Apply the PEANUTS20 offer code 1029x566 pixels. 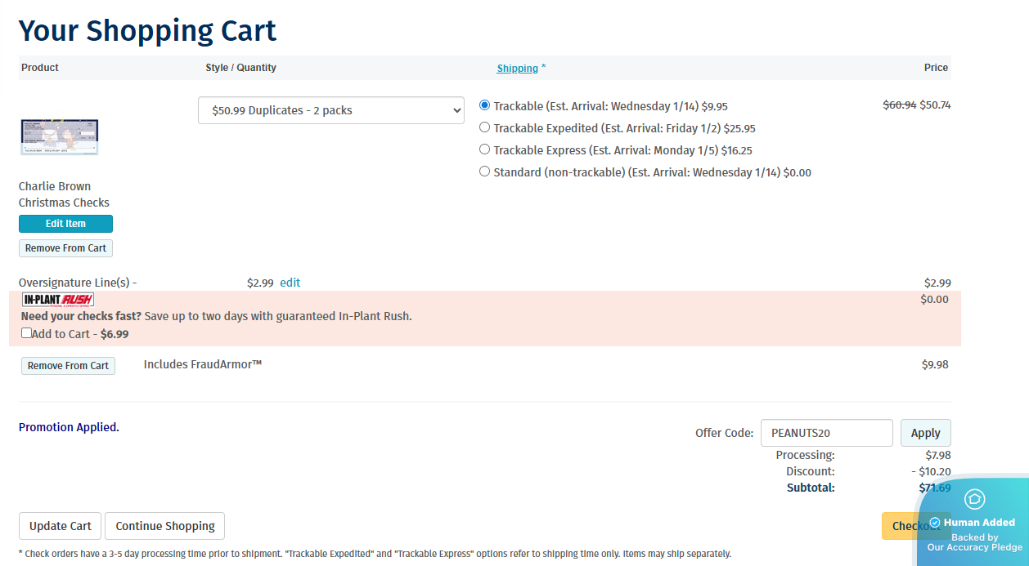[x=925, y=433]
